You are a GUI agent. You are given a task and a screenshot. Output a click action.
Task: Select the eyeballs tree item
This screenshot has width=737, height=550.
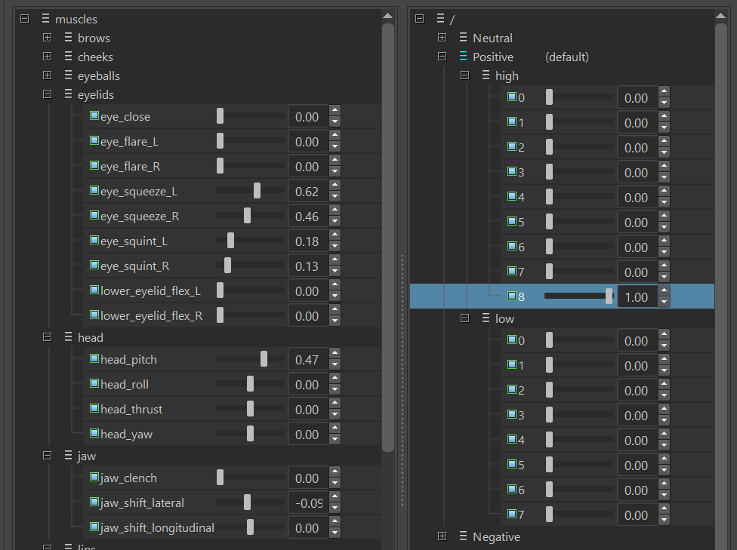pyautogui.click(x=98, y=75)
